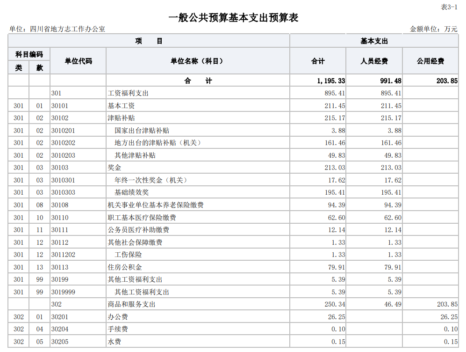Select the 住房公积金 row name cell
The height and width of the screenshot is (352, 466).
pyautogui.click(x=125, y=267)
